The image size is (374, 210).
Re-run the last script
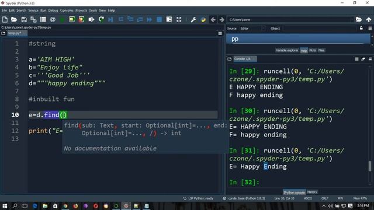[x=101, y=19]
